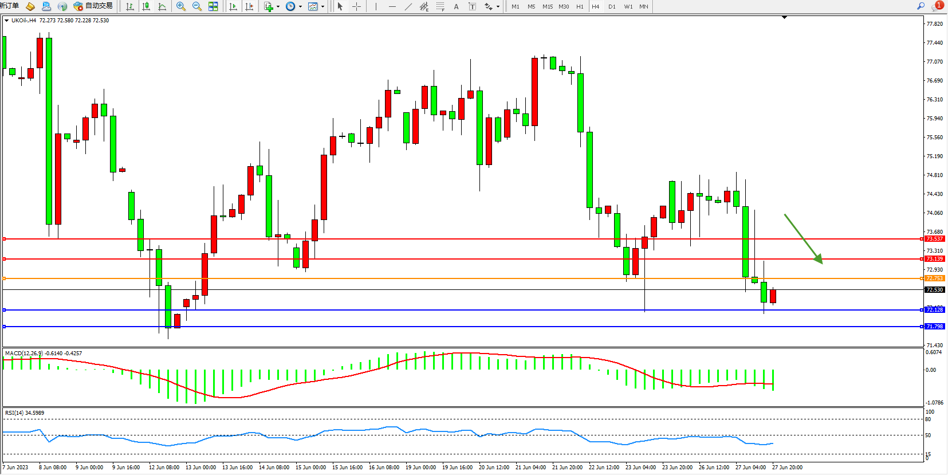Open the search magnifier in top right
The image size is (948, 475).
click(x=921, y=6)
